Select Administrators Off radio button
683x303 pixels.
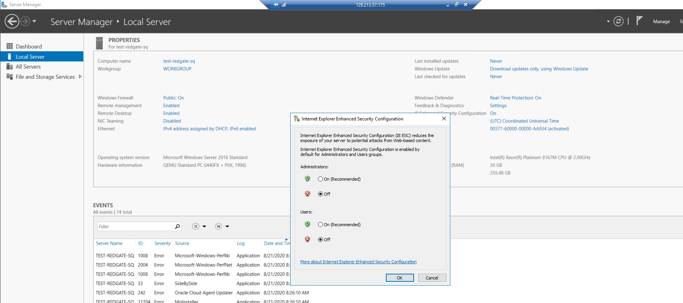(x=320, y=194)
